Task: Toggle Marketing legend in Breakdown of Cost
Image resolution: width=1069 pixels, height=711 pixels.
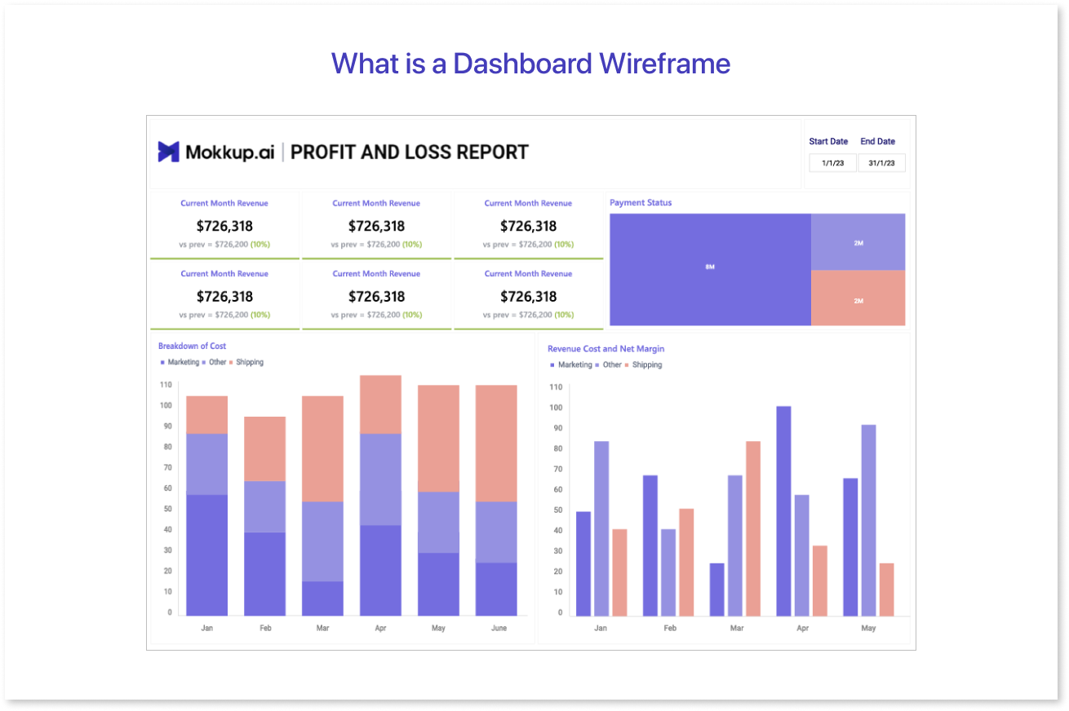Action: click(x=180, y=362)
